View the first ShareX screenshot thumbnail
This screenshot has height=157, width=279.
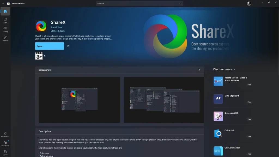[79, 100]
